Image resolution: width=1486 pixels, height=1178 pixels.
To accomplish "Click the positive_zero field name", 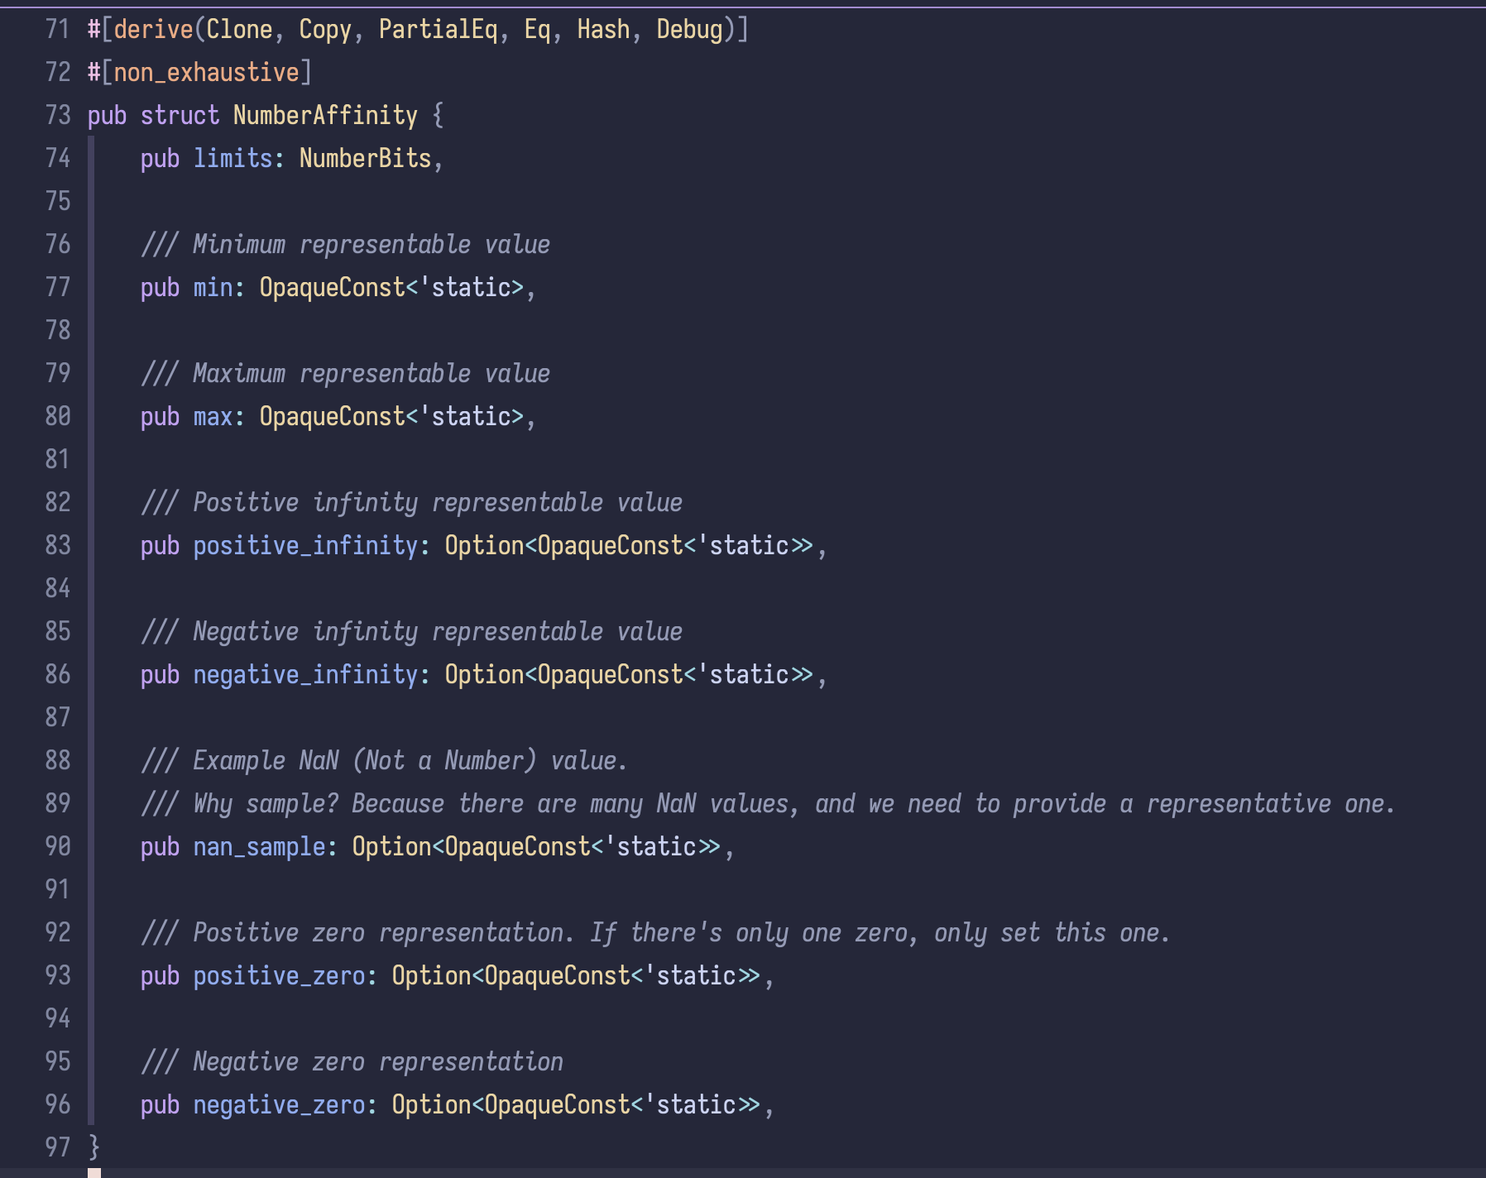I will click(x=279, y=975).
